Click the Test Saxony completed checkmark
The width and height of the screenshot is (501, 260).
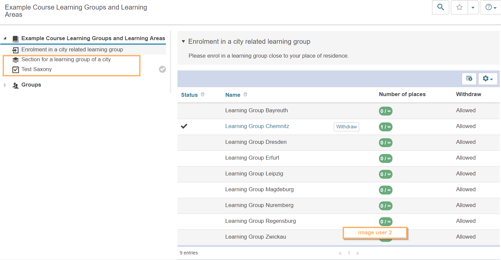[162, 69]
